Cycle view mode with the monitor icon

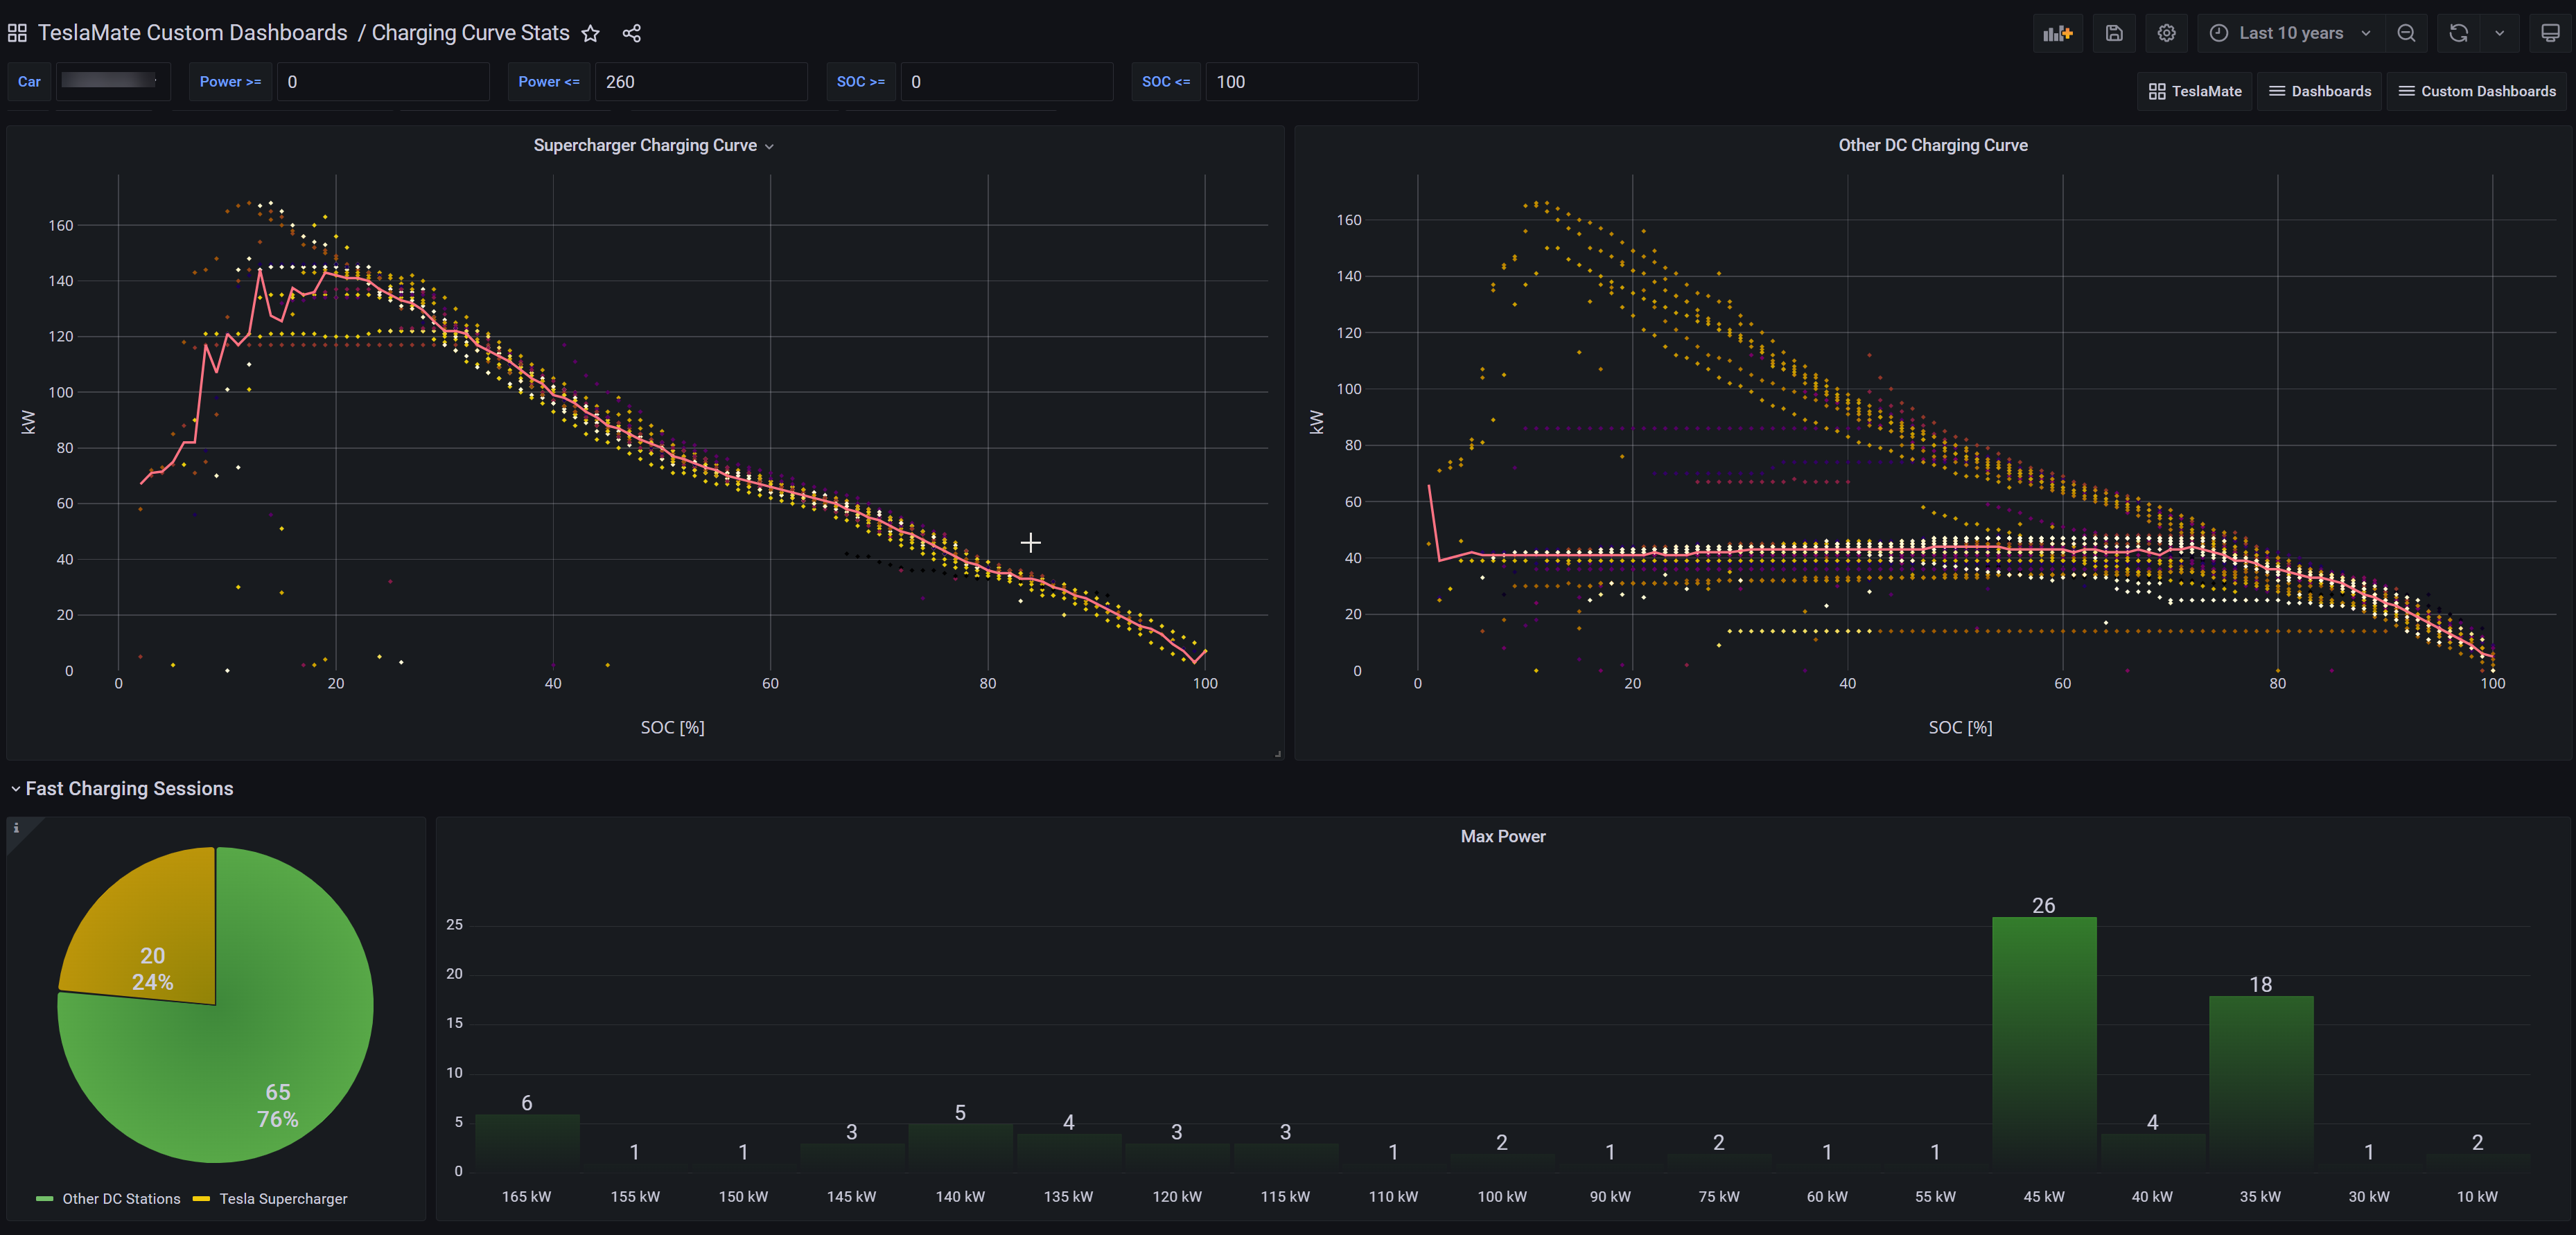click(2550, 33)
